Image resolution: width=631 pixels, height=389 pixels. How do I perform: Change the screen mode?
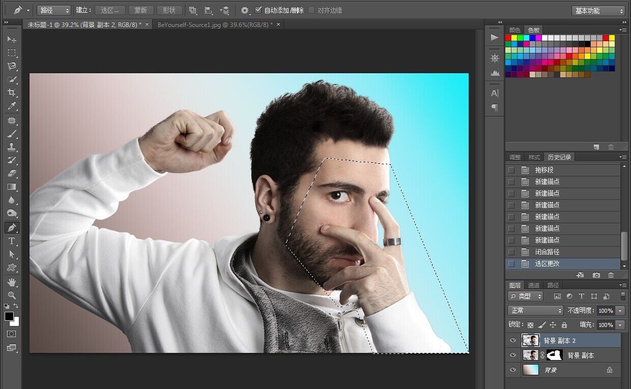[12, 348]
